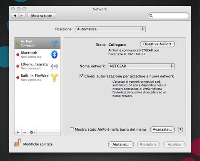Select AirPort service in the list

tap(37, 43)
